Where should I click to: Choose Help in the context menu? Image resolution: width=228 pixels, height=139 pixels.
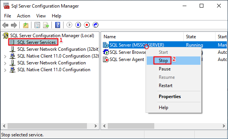[174, 108]
